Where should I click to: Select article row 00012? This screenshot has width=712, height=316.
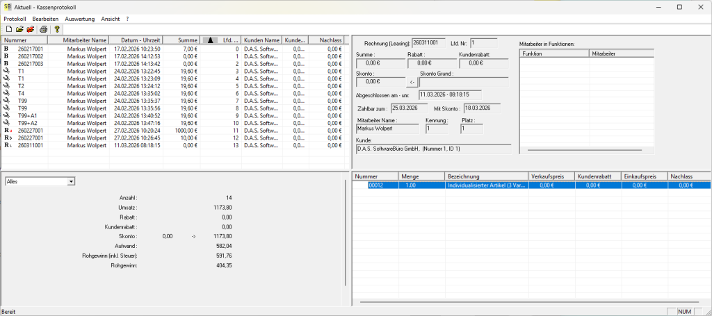tap(375, 185)
